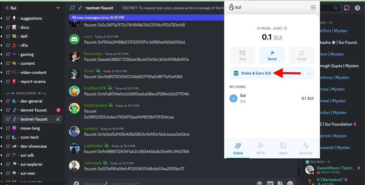Click the sui logo in wallet header
This screenshot has height=185, width=365.
pos(235,7)
